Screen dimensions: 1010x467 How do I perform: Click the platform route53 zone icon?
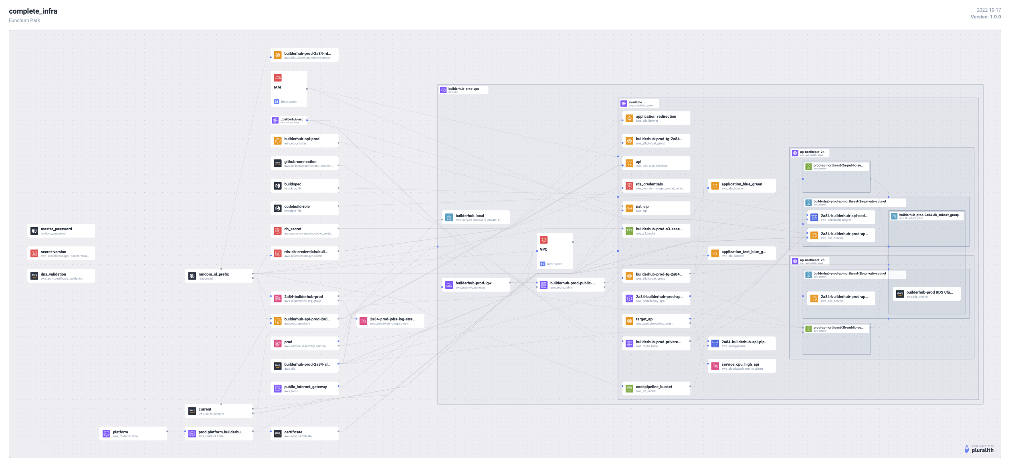106,433
